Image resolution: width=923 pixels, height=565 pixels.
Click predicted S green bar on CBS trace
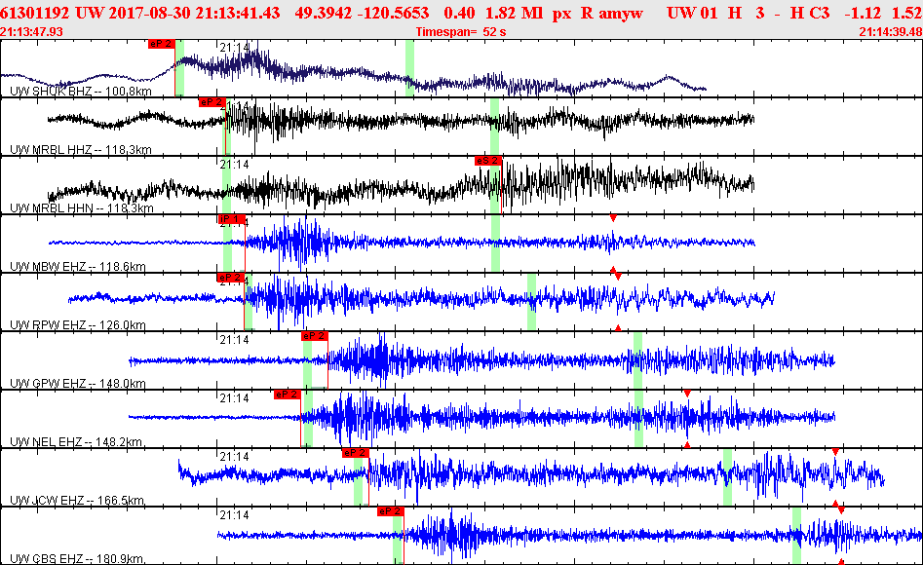point(796,535)
